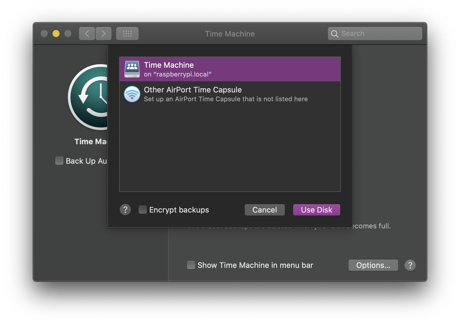
Task: Click the large Time Machine clock icon
Action: (88, 97)
